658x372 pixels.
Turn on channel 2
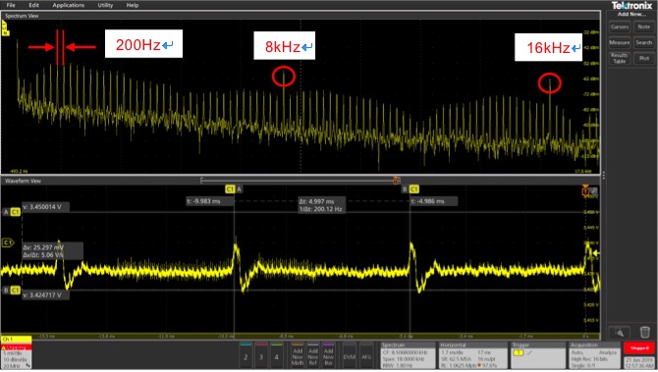[x=246, y=355]
